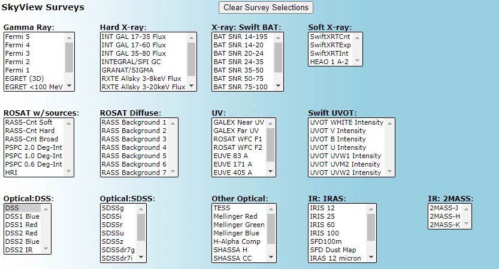The image size is (499, 269).
Task: Click down arrow of Other Optical scrollbar
Action: click(271, 257)
